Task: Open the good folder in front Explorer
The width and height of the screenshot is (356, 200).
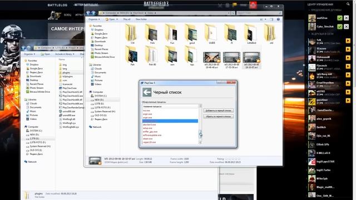Action: [192, 34]
